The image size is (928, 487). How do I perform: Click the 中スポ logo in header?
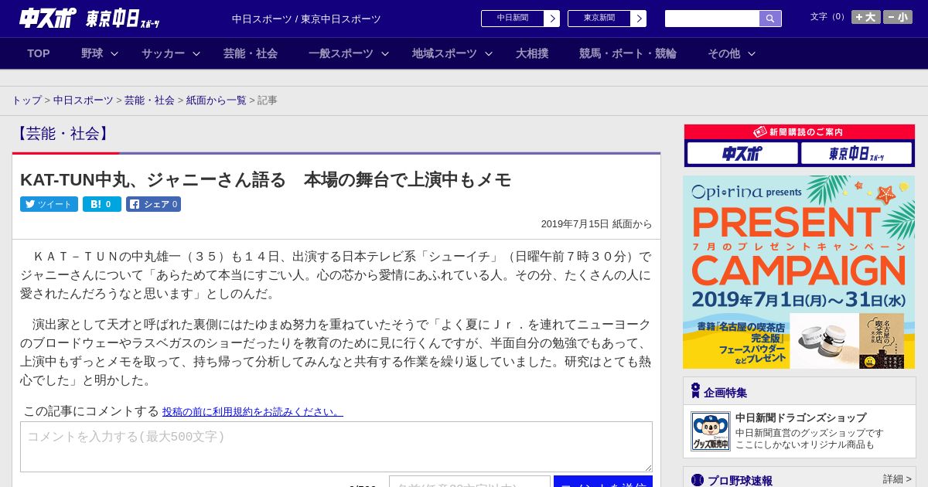48,18
